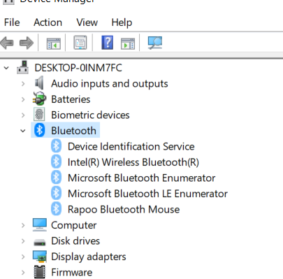Select the 'Biometric devices' label
This screenshot has width=283, height=279.
point(90,115)
